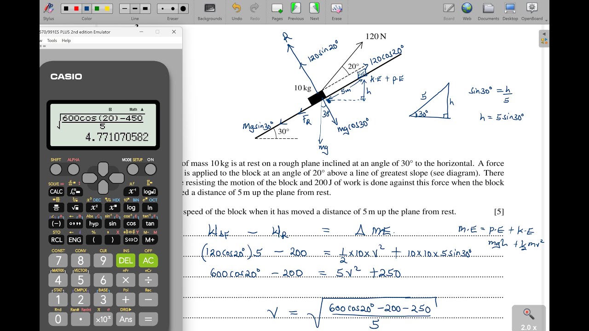Toggle the Stylus palette in OpenBoard
This screenshot has width=589, height=331.
(x=48, y=11)
